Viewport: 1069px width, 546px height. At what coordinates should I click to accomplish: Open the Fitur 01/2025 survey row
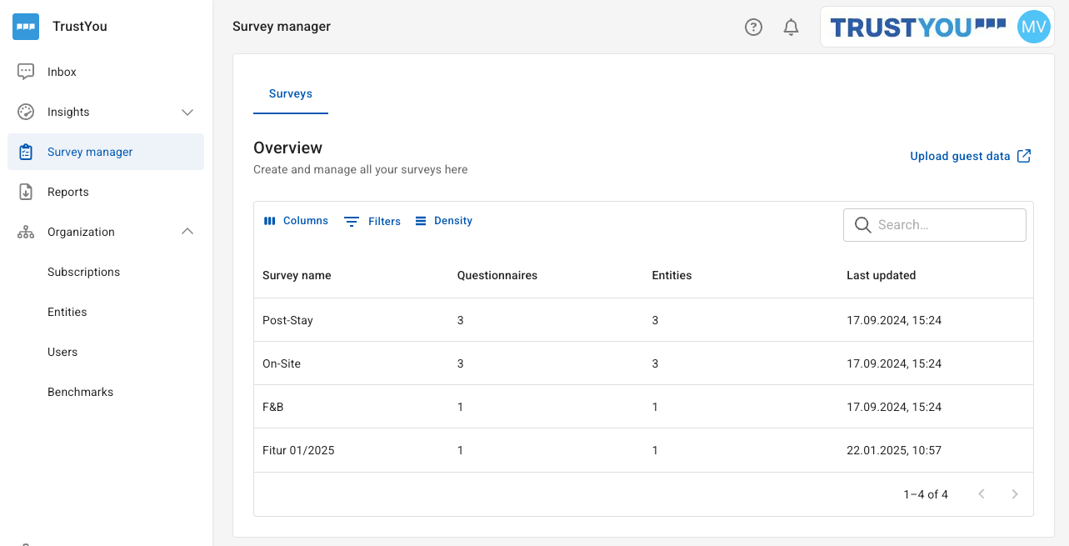[643, 450]
